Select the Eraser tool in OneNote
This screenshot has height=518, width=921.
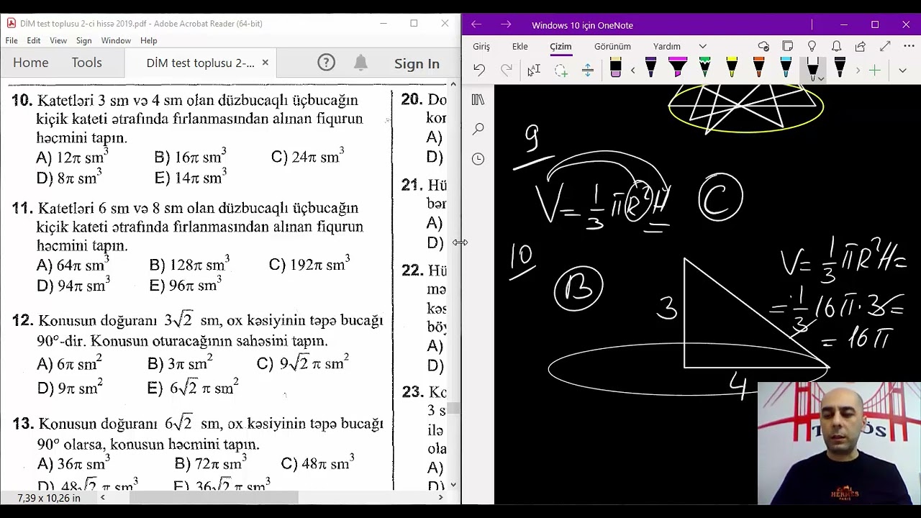[x=615, y=68]
